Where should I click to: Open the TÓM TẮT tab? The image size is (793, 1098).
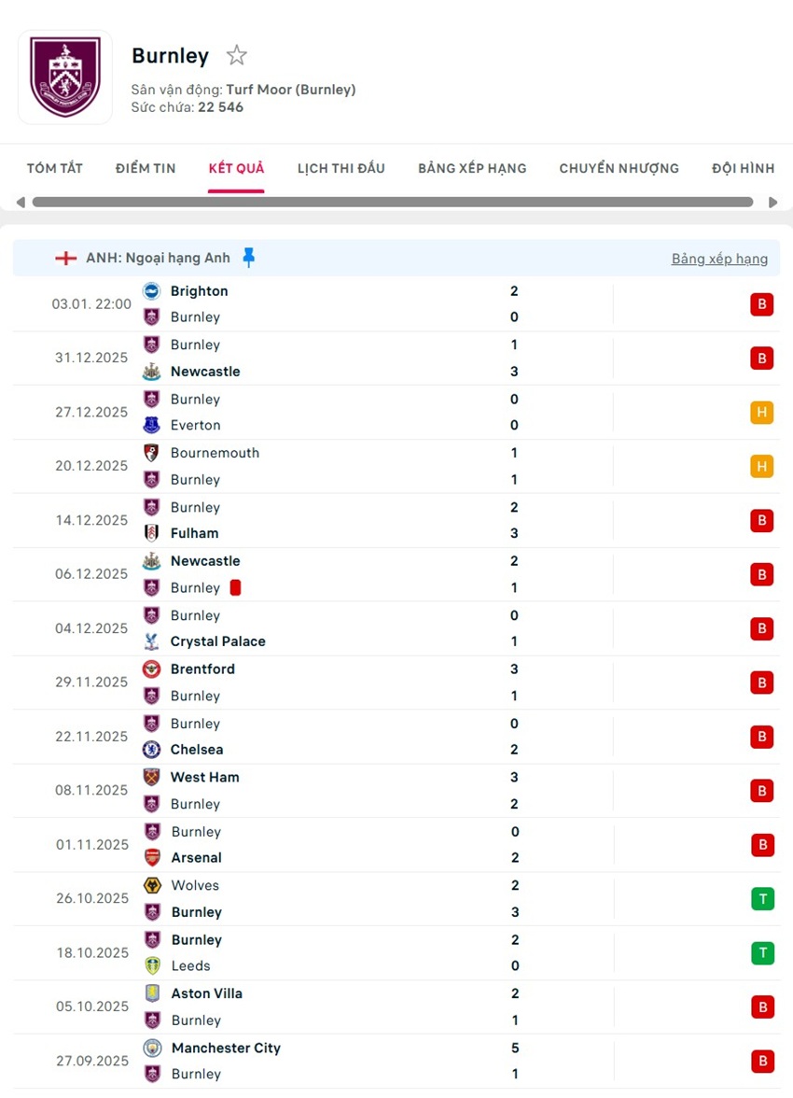55,168
